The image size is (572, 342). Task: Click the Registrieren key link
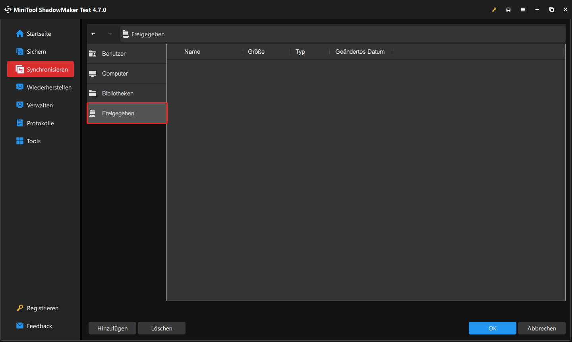click(x=41, y=308)
